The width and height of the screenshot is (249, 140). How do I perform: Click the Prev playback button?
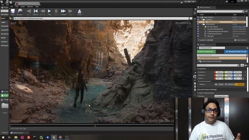29,12
